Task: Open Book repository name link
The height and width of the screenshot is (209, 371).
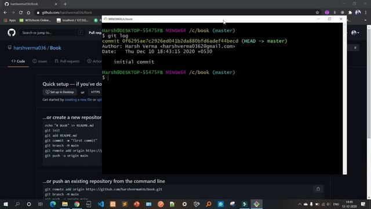Action: coord(56,48)
